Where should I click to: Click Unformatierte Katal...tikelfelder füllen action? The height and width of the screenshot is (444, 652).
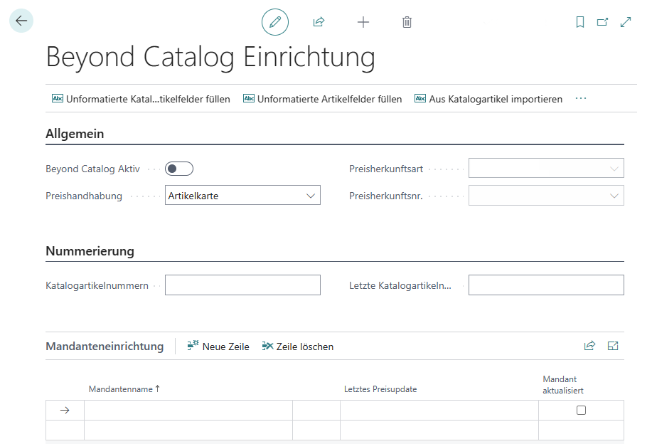[141, 99]
